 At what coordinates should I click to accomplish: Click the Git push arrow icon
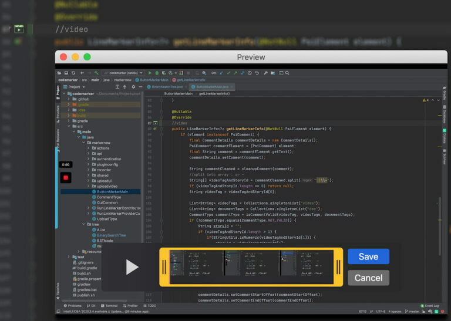235,73
